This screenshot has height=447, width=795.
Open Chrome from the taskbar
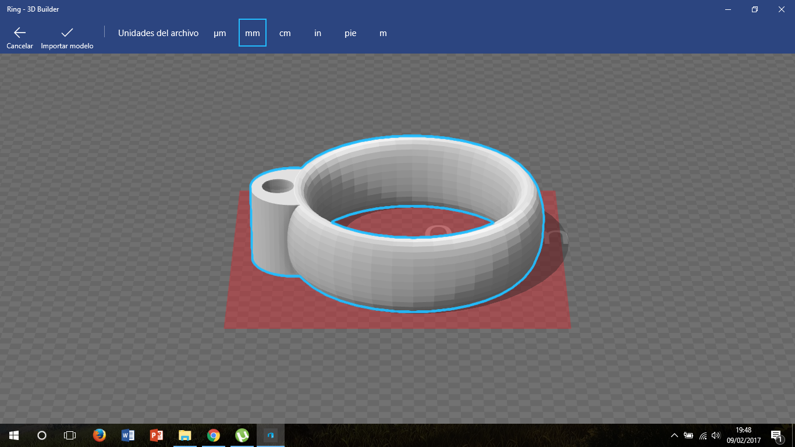pyautogui.click(x=214, y=435)
